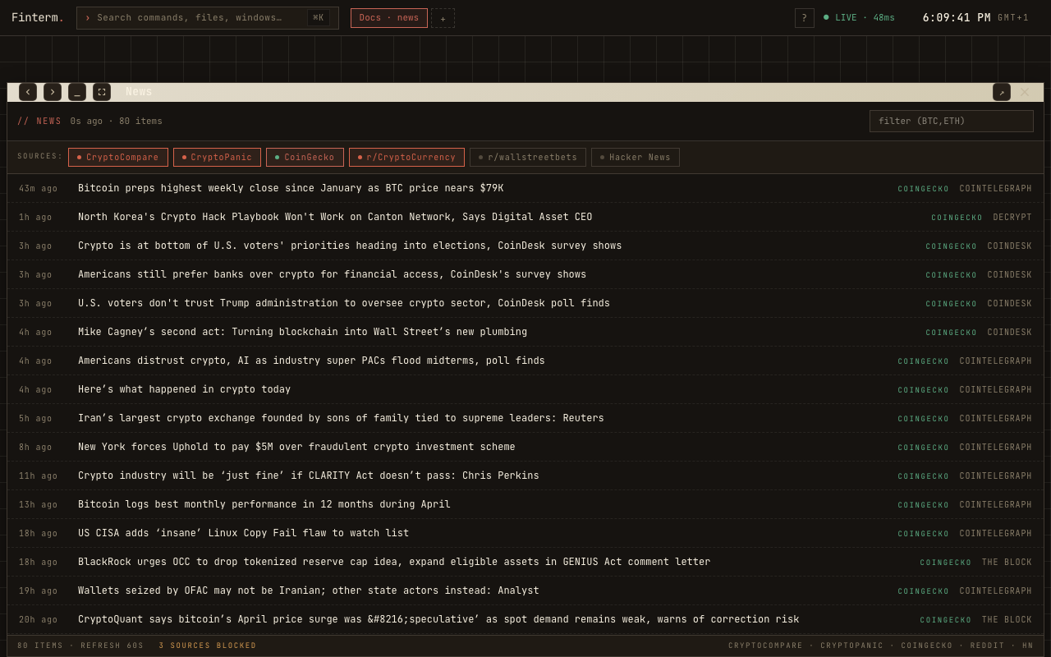The image size is (1051, 657).
Task: Open headline on U.S. voters' priorities
Action: 350,246
